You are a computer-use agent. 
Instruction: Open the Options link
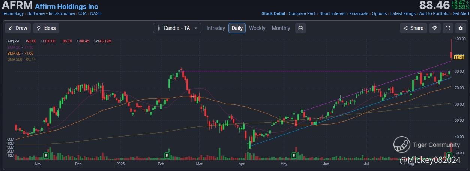pos(379,13)
